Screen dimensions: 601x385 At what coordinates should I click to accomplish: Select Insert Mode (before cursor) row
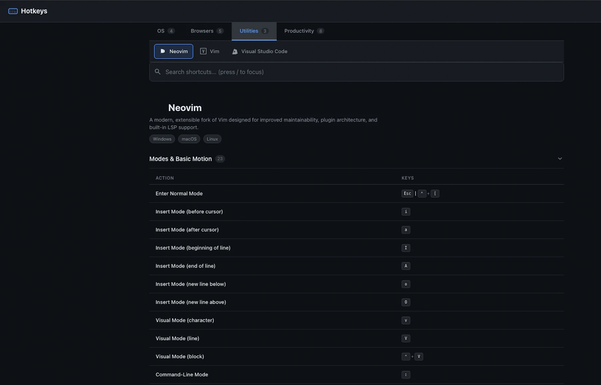click(356, 212)
